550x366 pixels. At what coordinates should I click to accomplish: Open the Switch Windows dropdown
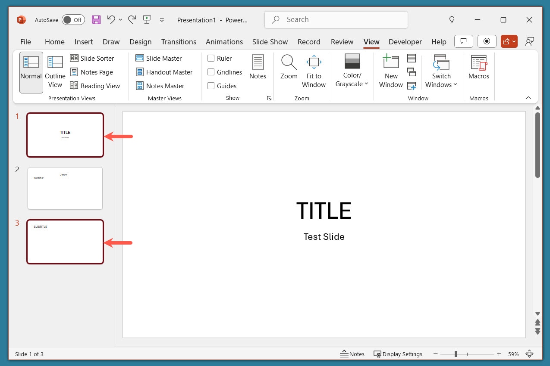[441, 71]
